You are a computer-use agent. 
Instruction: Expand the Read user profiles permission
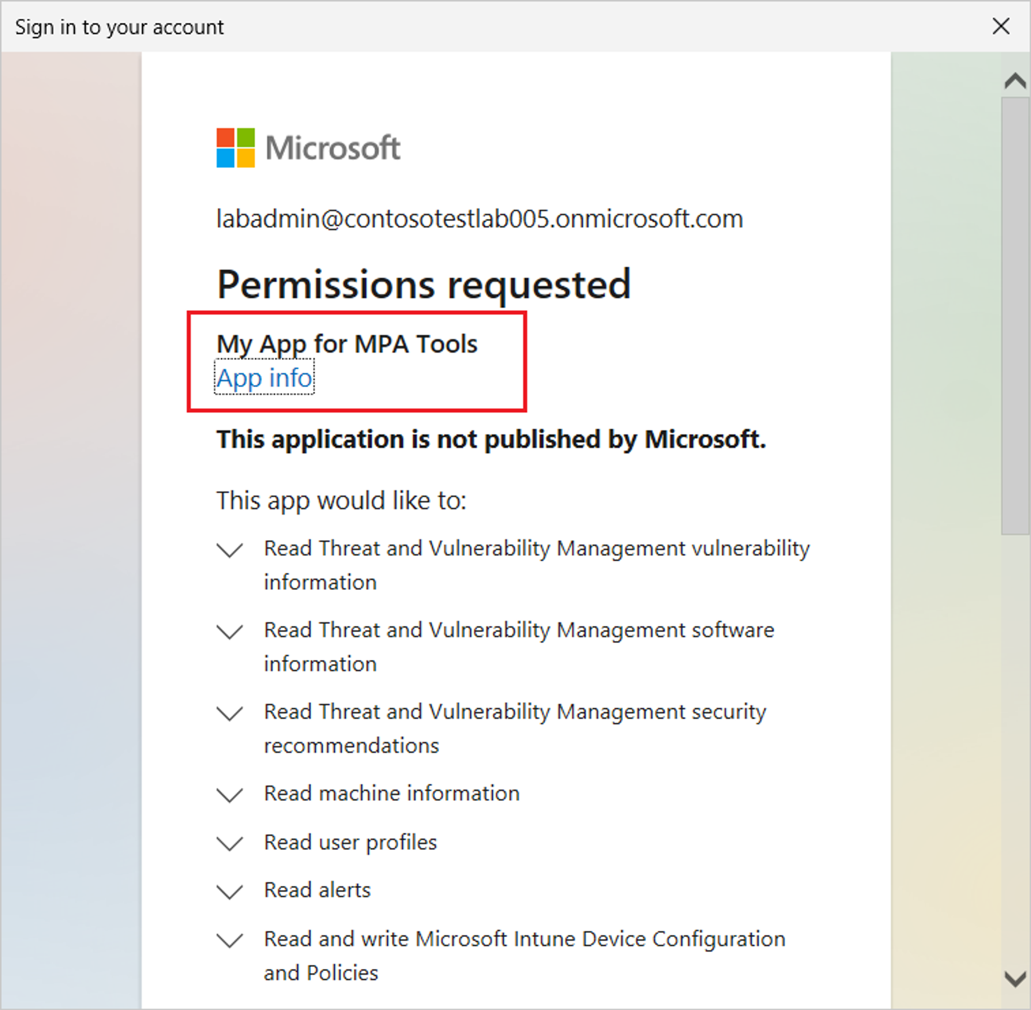[230, 843]
